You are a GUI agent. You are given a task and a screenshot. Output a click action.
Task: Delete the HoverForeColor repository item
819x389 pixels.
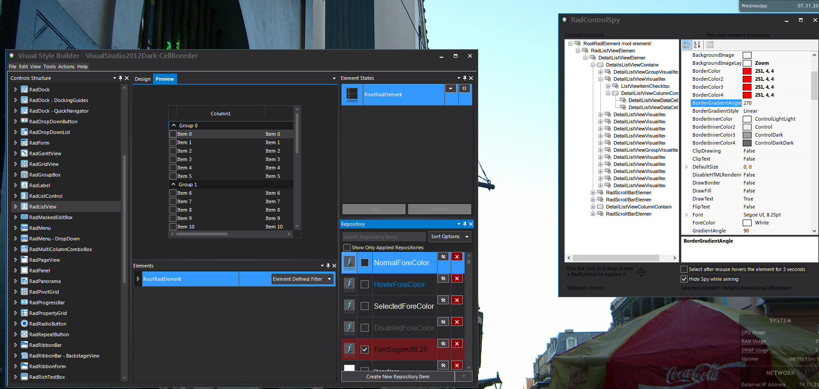click(457, 279)
